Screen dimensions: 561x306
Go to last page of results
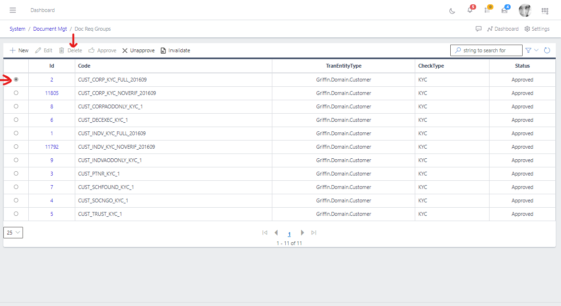pyautogui.click(x=314, y=233)
